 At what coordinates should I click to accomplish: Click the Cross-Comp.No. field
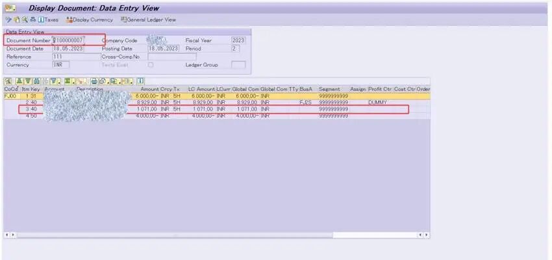tap(172, 57)
